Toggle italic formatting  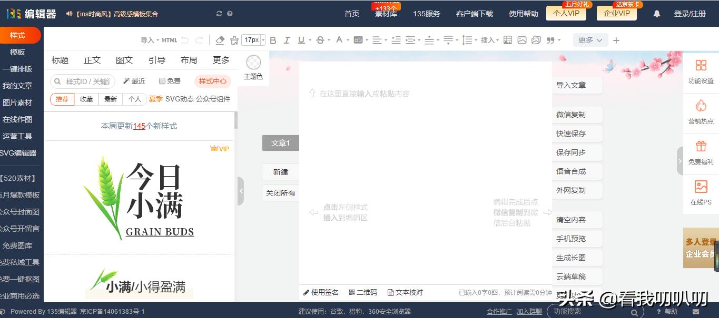click(287, 40)
